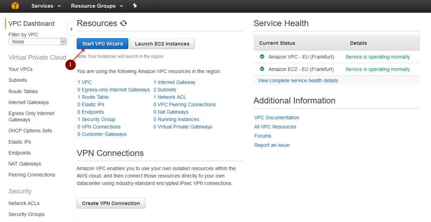Screen dimensions: 431x222
Task: Open Network ACLs in the sidebar
Action: pos(24,203)
